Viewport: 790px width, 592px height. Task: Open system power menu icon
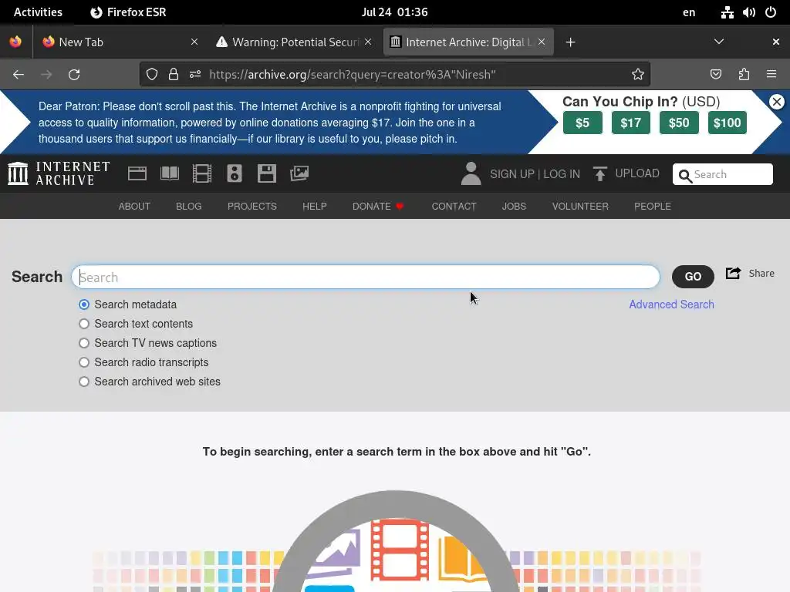(x=771, y=12)
